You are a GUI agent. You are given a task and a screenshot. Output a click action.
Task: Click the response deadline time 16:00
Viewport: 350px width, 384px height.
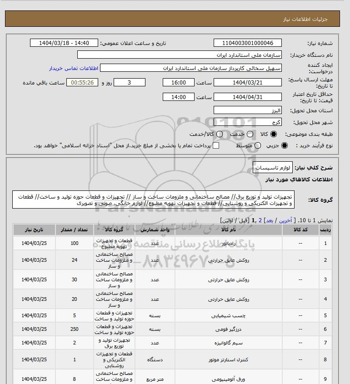click(179, 83)
